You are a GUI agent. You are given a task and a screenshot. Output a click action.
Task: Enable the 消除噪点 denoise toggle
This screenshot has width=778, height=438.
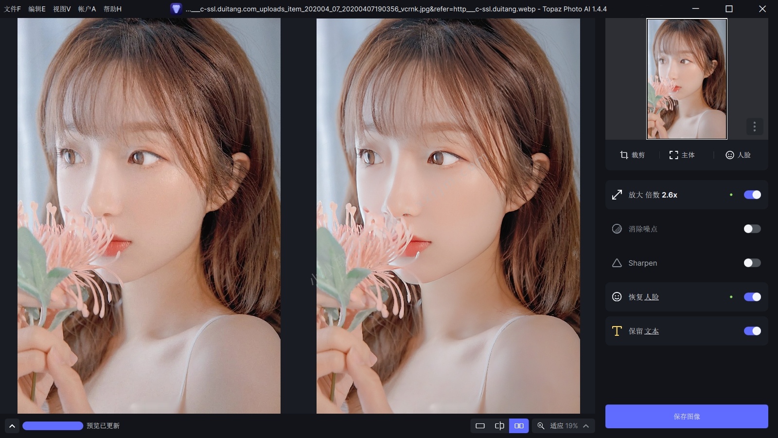point(752,229)
